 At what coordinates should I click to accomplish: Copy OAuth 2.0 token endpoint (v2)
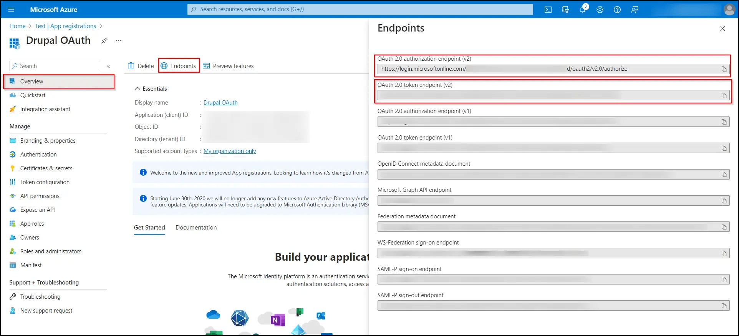tap(724, 95)
